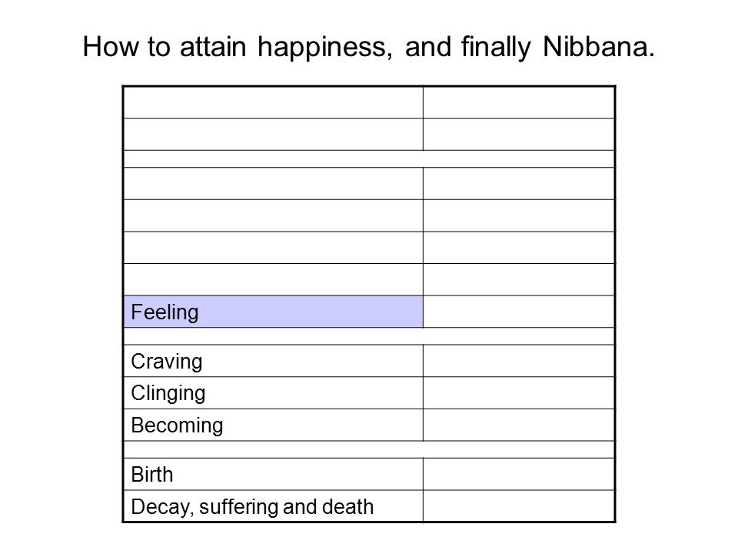The image size is (738, 554).
Task: Select the Clinging table cell
Action: pos(273,393)
